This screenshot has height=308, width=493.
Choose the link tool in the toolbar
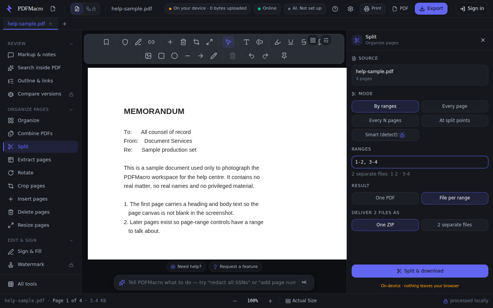[151, 42]
